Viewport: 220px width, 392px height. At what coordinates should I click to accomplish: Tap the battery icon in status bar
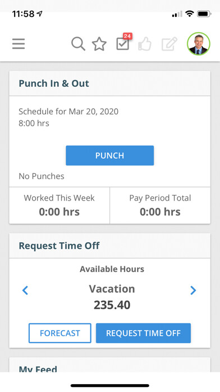tap(204, 14)
